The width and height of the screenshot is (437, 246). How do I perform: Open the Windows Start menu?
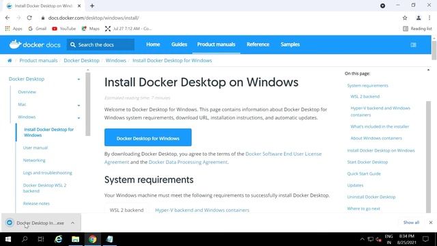(x=8, y=239)
